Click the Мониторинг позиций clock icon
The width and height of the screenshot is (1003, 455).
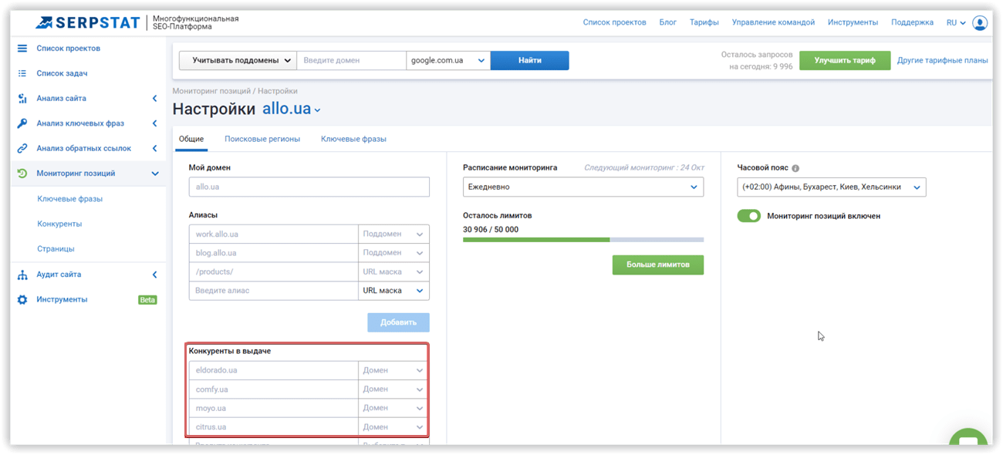(22, 174)
